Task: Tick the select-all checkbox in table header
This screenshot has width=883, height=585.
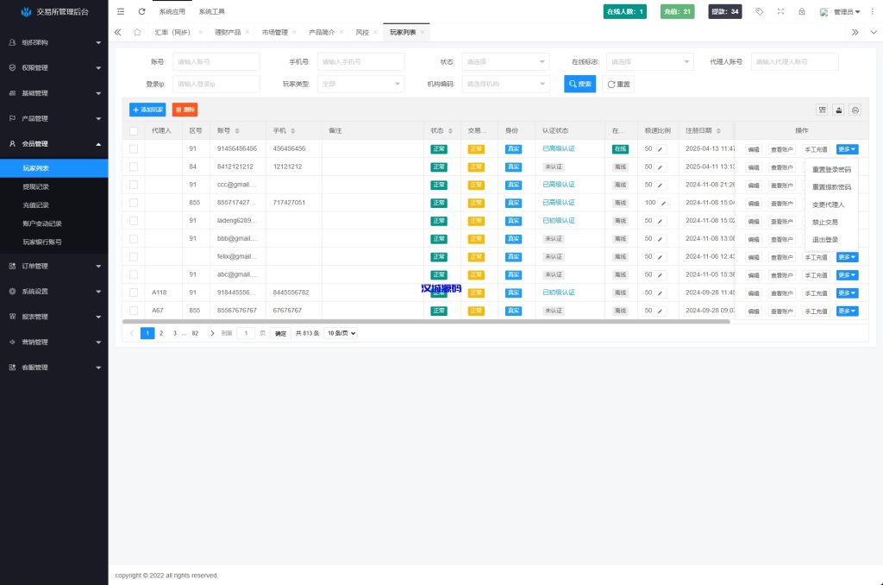Action: tap(134, 131)
